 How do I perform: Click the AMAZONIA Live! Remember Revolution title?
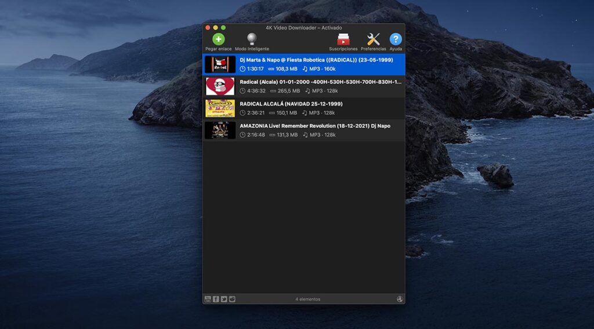315,126
